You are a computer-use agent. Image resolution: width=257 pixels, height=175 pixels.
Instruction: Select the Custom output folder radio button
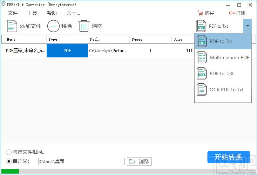pyautogui.click(x=8, y=161)
